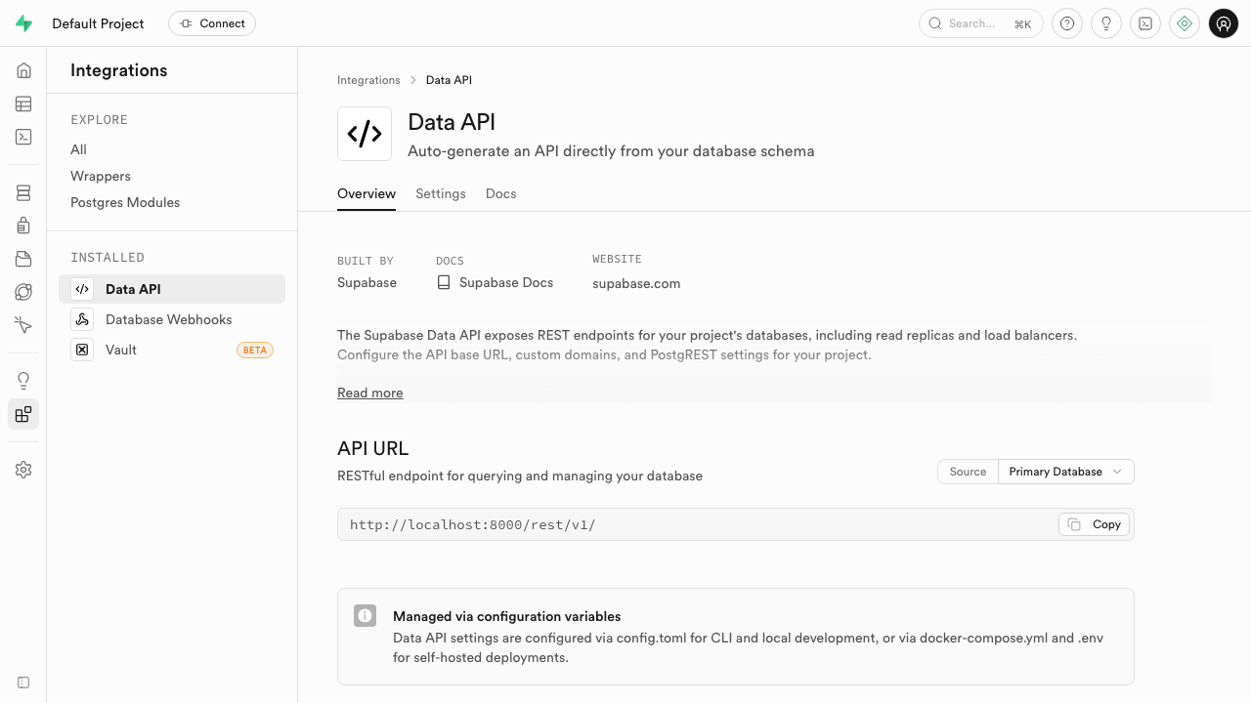Open the supabase.com website link
The width and height of the screenshot is (1251, 703).
pos(636,283)
